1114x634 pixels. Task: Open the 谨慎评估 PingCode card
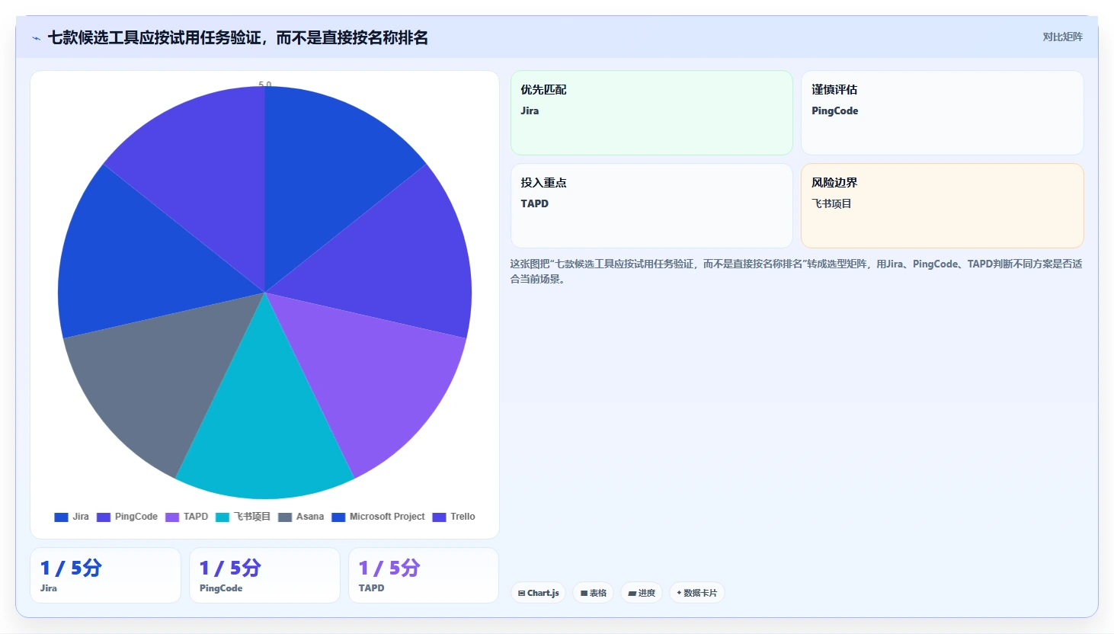pos(943,113)
